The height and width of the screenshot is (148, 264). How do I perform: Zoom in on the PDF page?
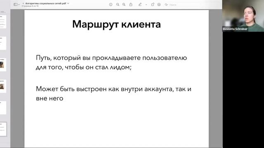coord(124,5)
